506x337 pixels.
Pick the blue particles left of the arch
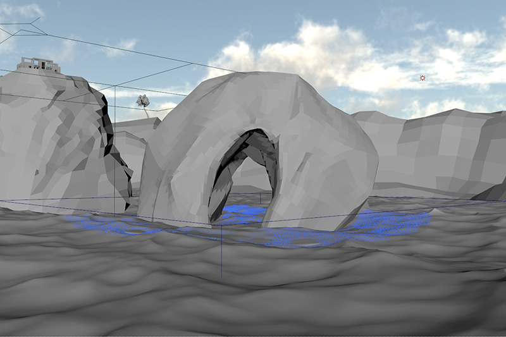(x=101, y=222)
